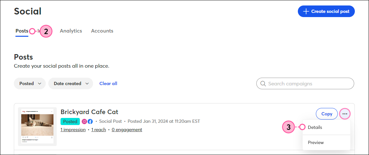Click the plus icon in Create social post
This screenshot has height=155, width=369.
306,11
